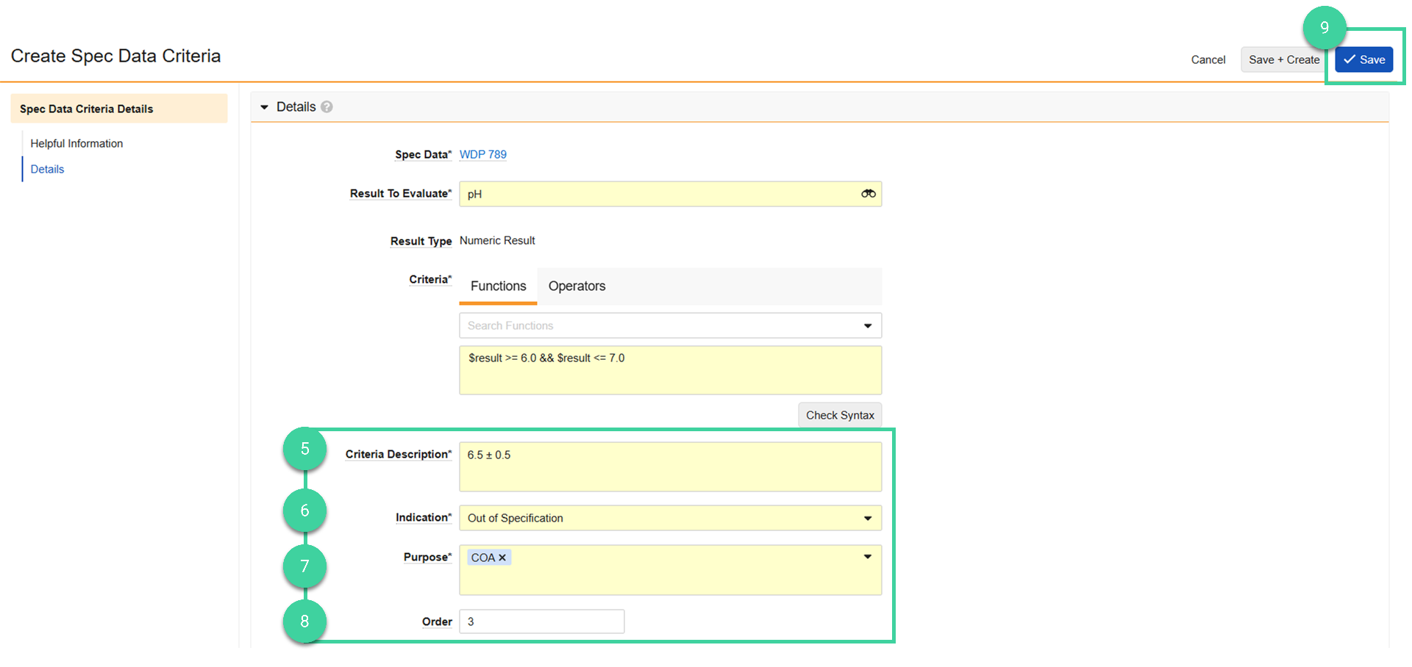
Task: Click the Spec Data Criteria Details header
Action: pyautogui.click(x=86, y=109)
